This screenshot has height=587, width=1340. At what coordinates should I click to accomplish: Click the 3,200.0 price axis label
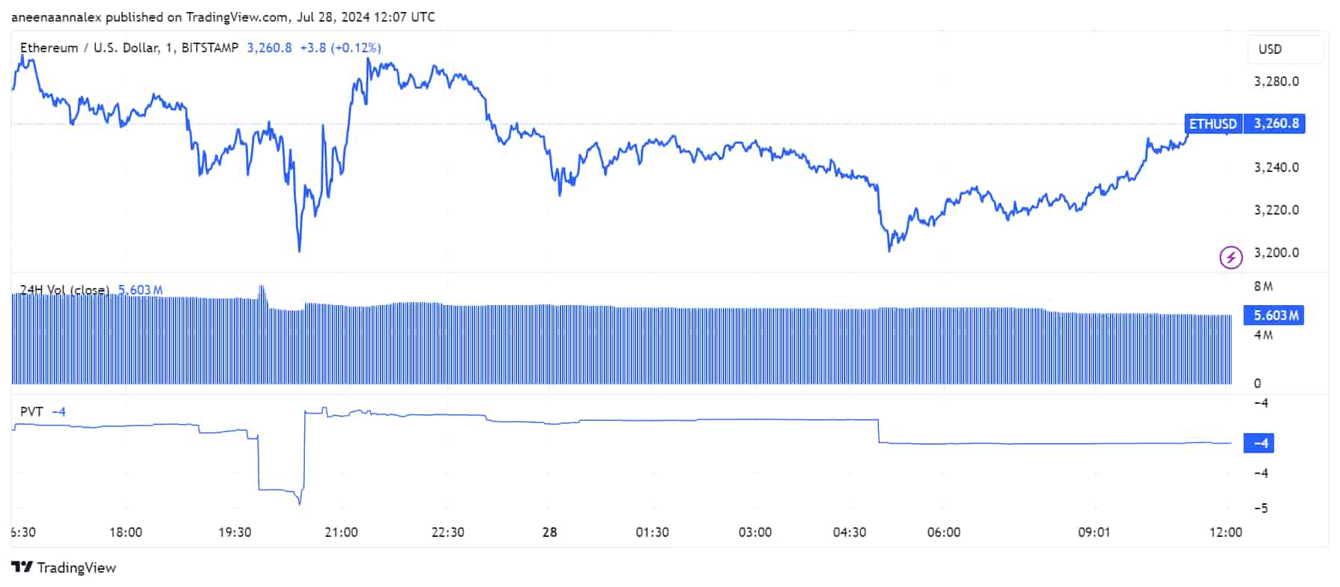tap(1276, 253)
